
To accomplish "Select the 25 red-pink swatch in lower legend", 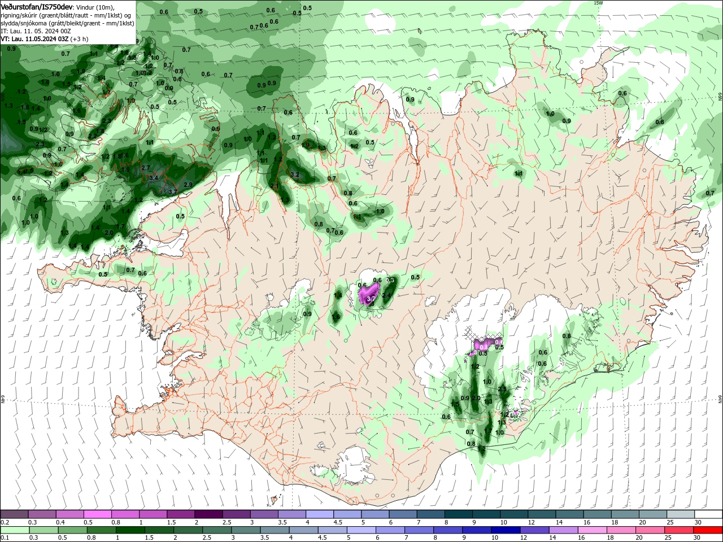I will (679, 530).
